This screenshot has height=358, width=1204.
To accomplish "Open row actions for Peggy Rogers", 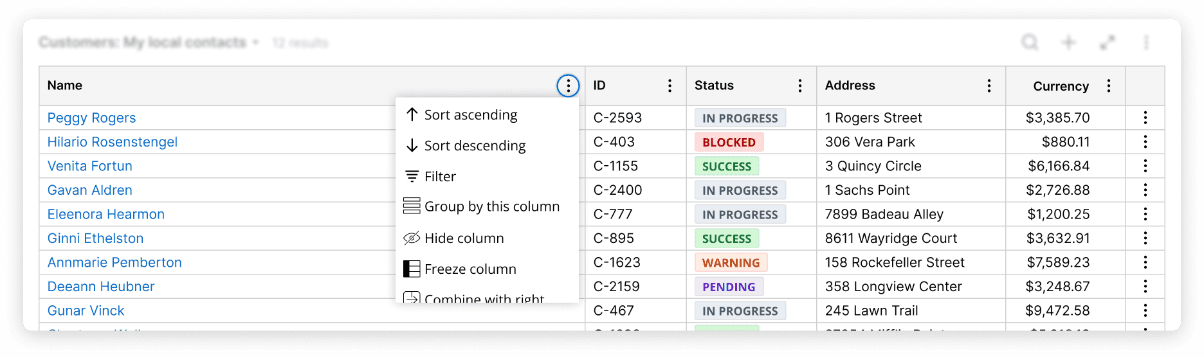I will point(1145,118).
